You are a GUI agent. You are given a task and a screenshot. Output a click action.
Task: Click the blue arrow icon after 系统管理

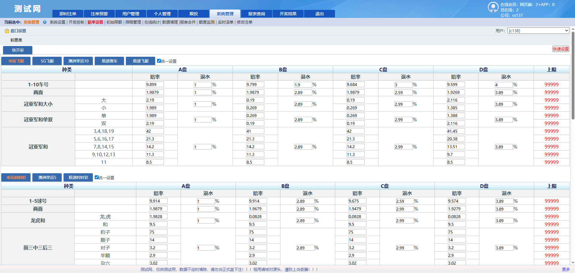coord(45,22)
